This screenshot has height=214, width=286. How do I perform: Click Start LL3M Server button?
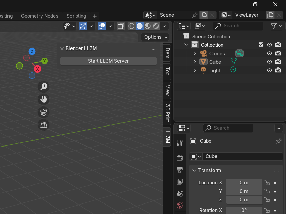tap(108, 61)
